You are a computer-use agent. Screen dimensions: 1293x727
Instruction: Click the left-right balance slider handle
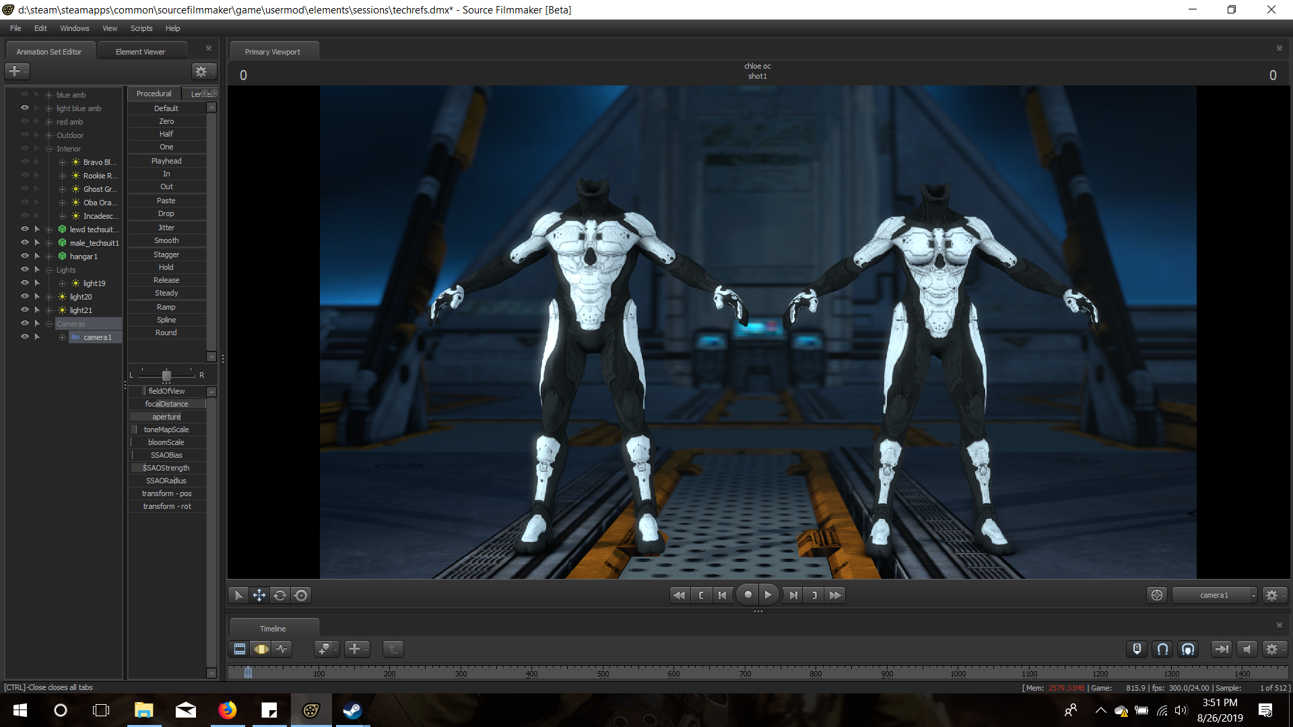point(166,375)
